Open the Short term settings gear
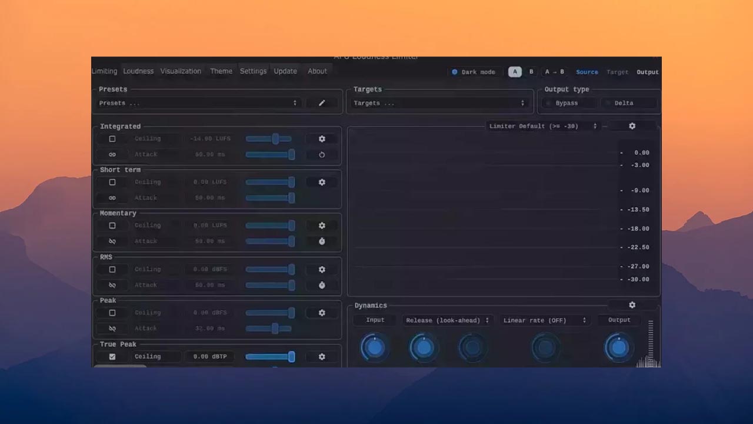Screen dimensions: 753x424 [x=322, y=182]
